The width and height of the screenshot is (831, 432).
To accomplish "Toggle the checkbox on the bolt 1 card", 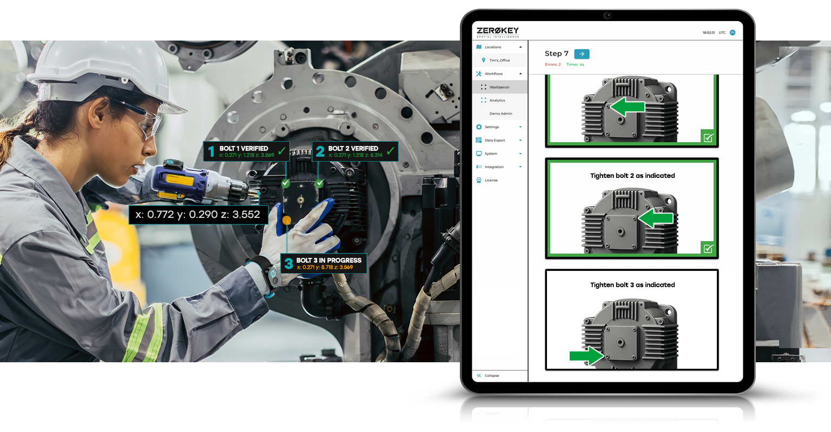I will tap(708, 138).
